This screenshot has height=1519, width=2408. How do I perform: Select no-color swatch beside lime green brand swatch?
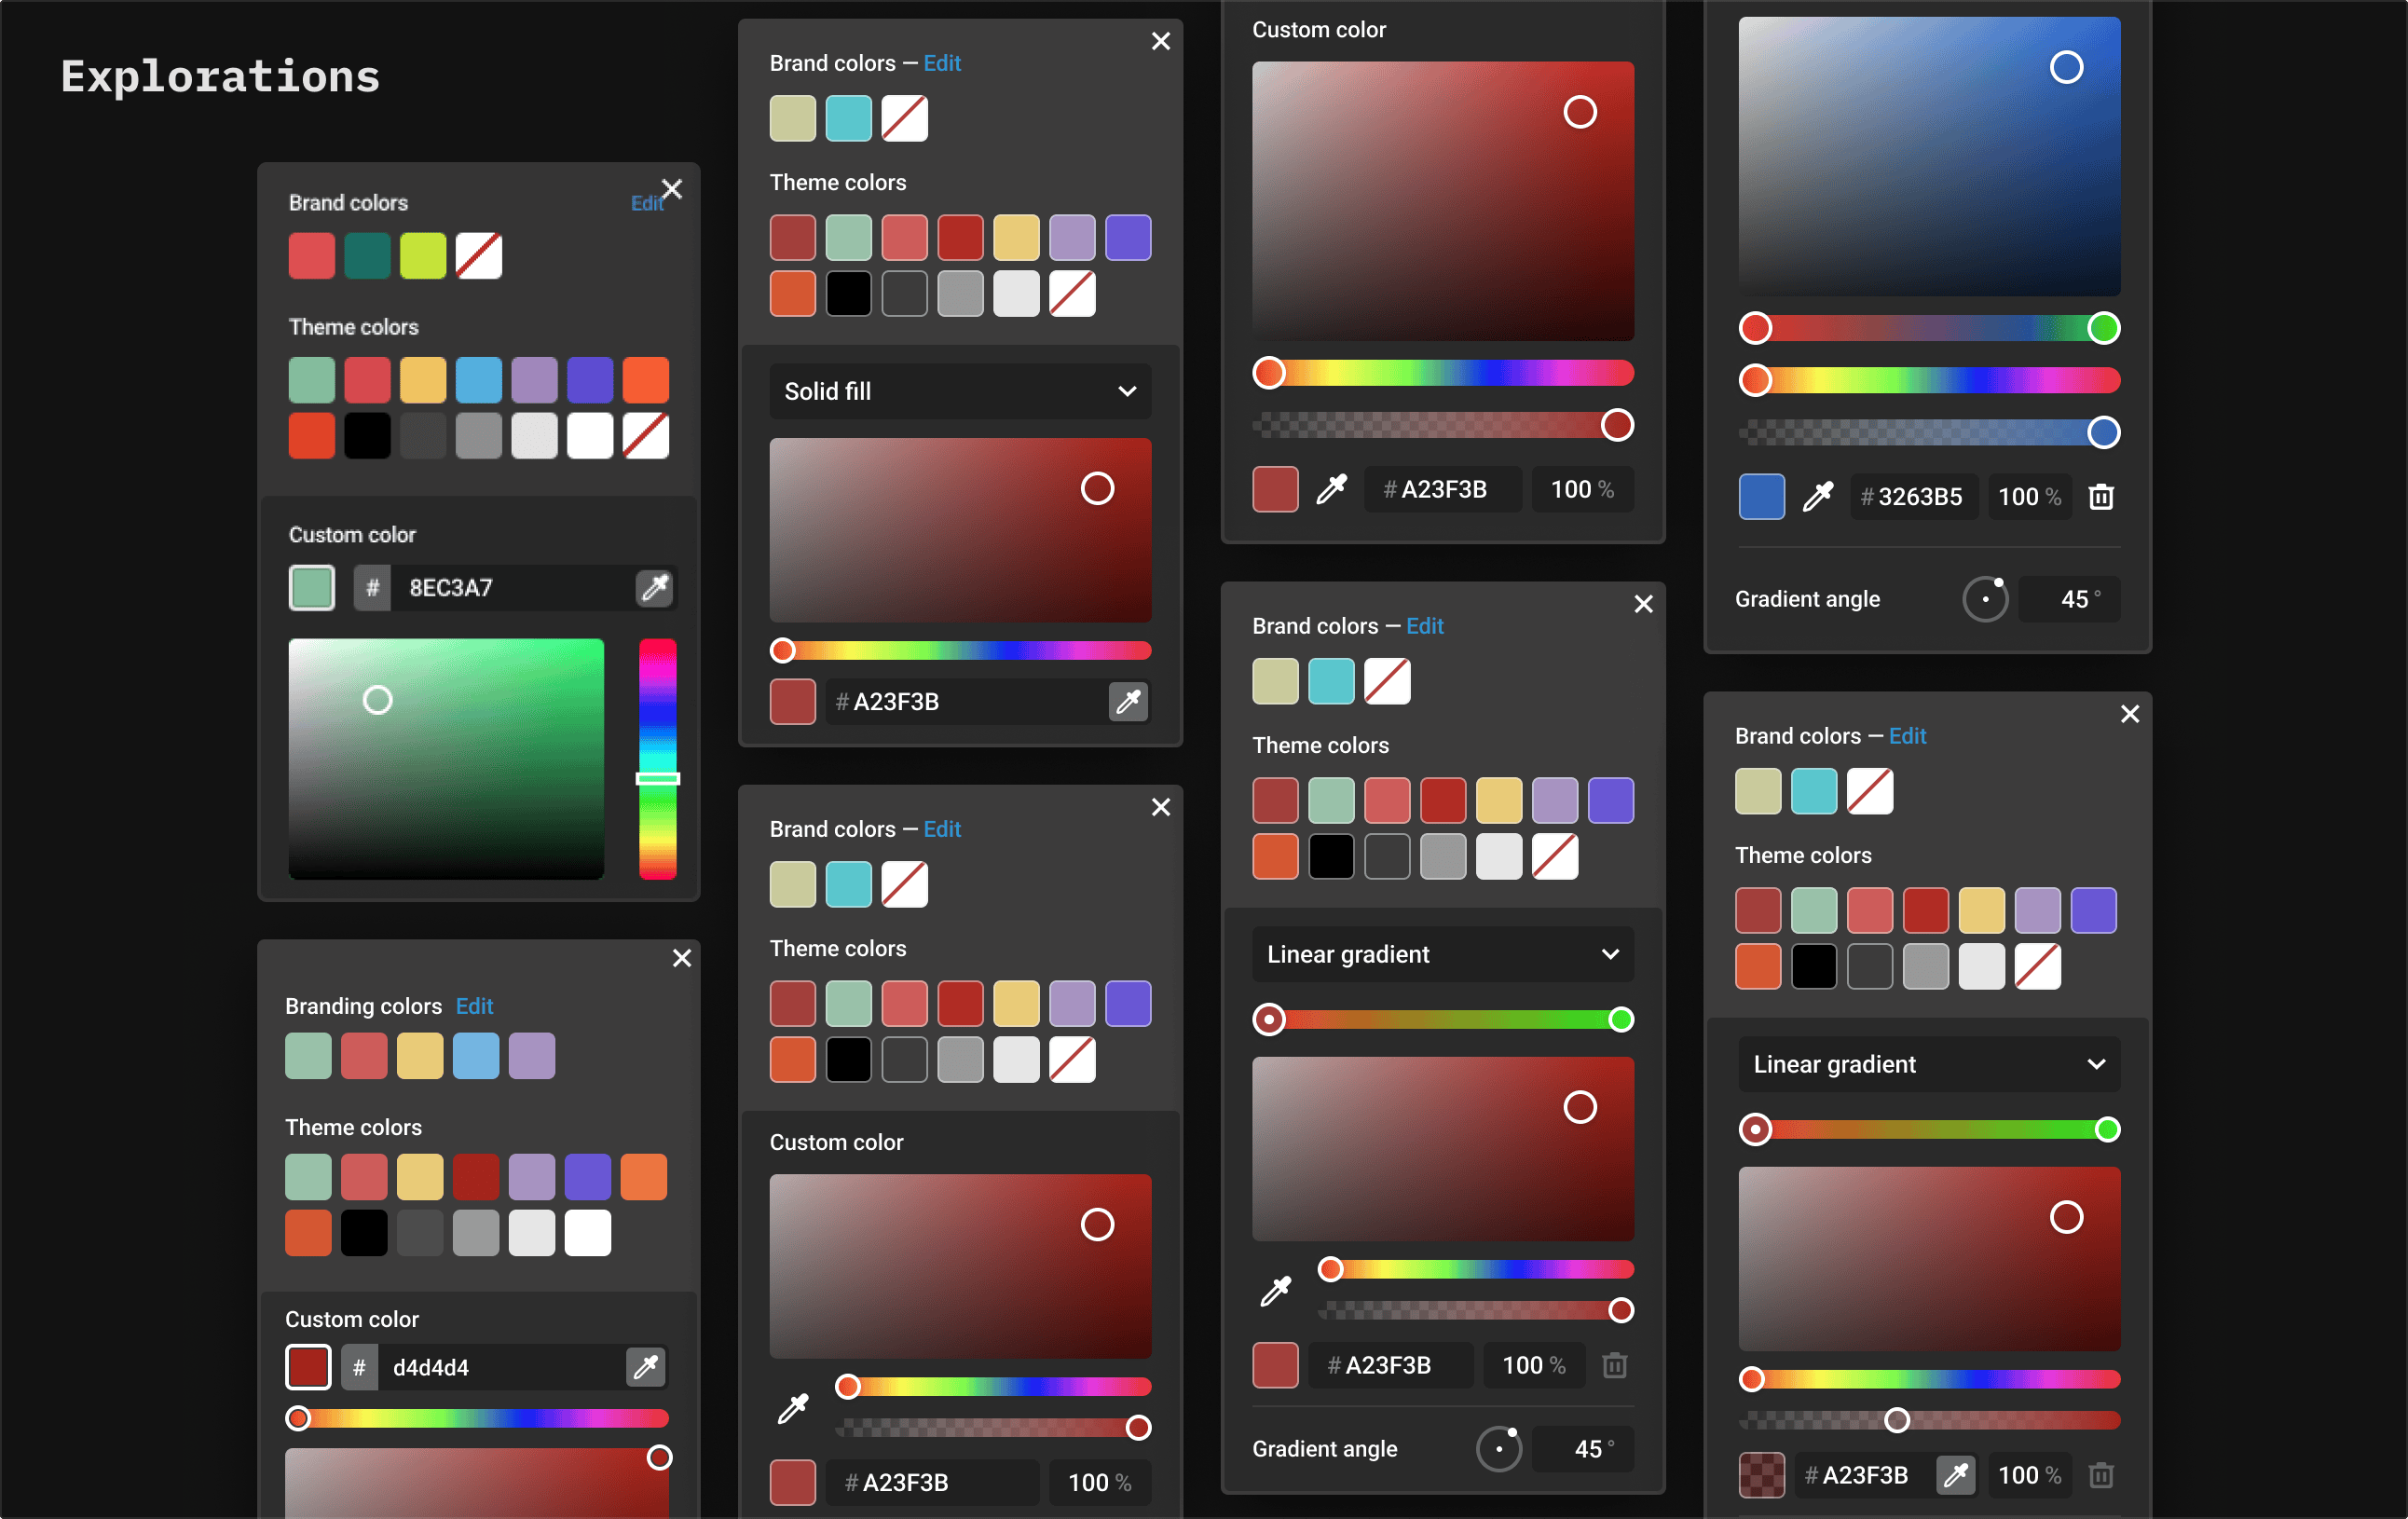pos(479,256)
